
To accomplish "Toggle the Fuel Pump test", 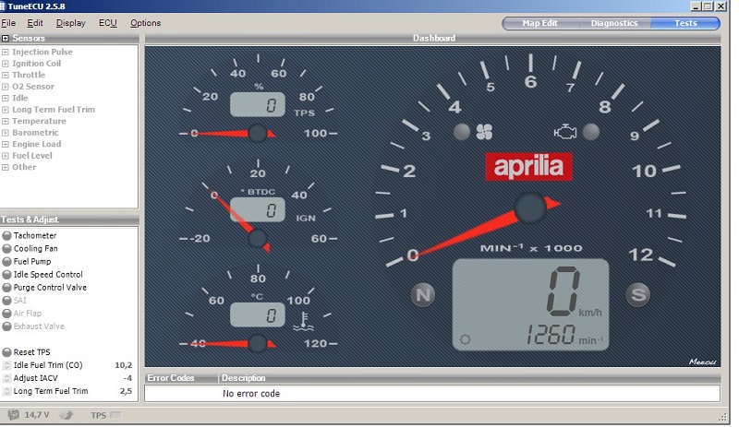I will [x=6, y=261].
